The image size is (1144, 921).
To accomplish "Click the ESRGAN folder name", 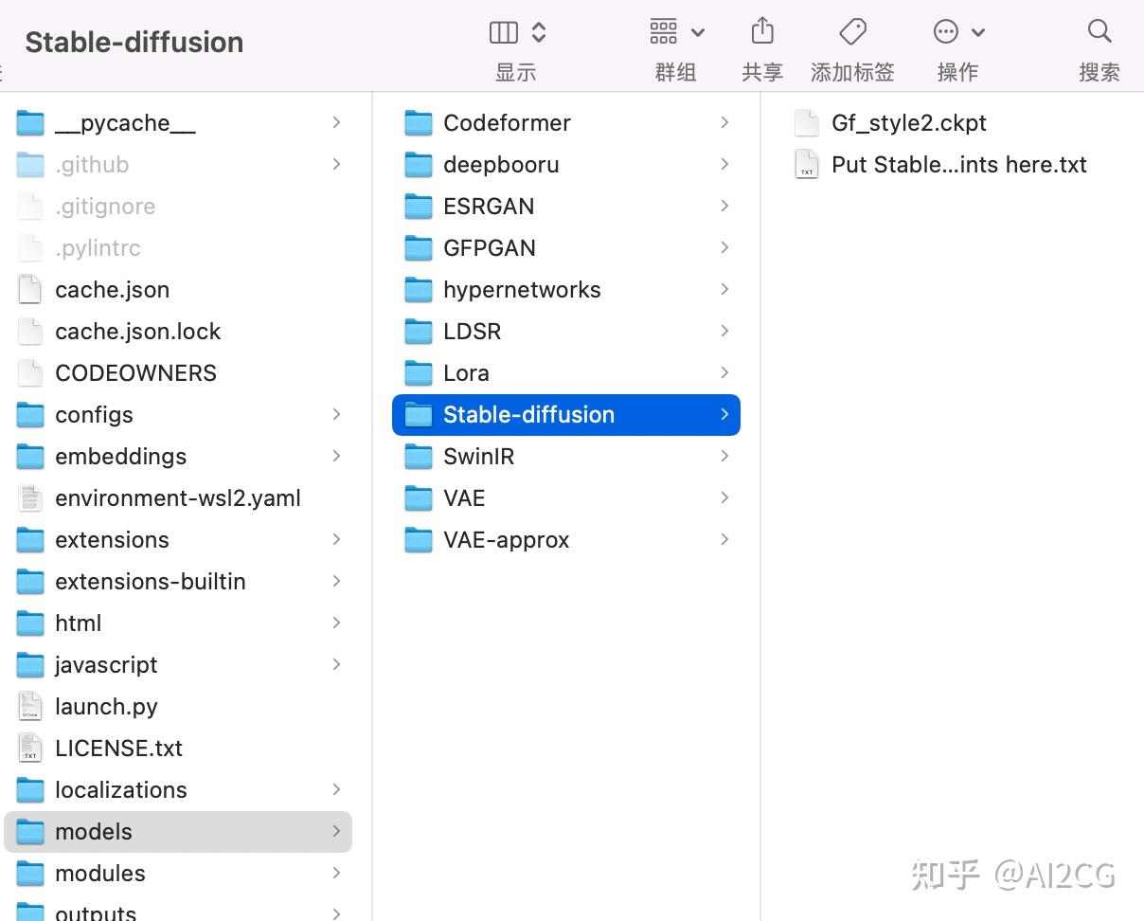I will point(489,207).
